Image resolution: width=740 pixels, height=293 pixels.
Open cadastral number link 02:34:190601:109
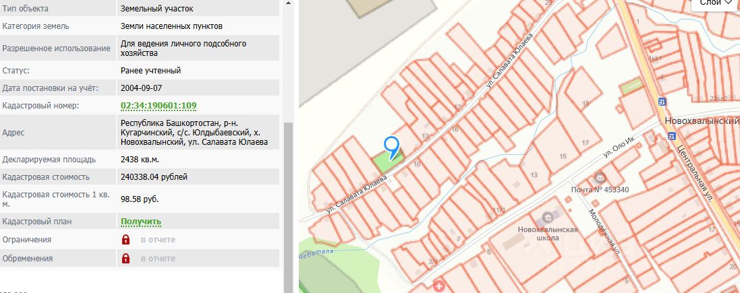coord(159,106)
